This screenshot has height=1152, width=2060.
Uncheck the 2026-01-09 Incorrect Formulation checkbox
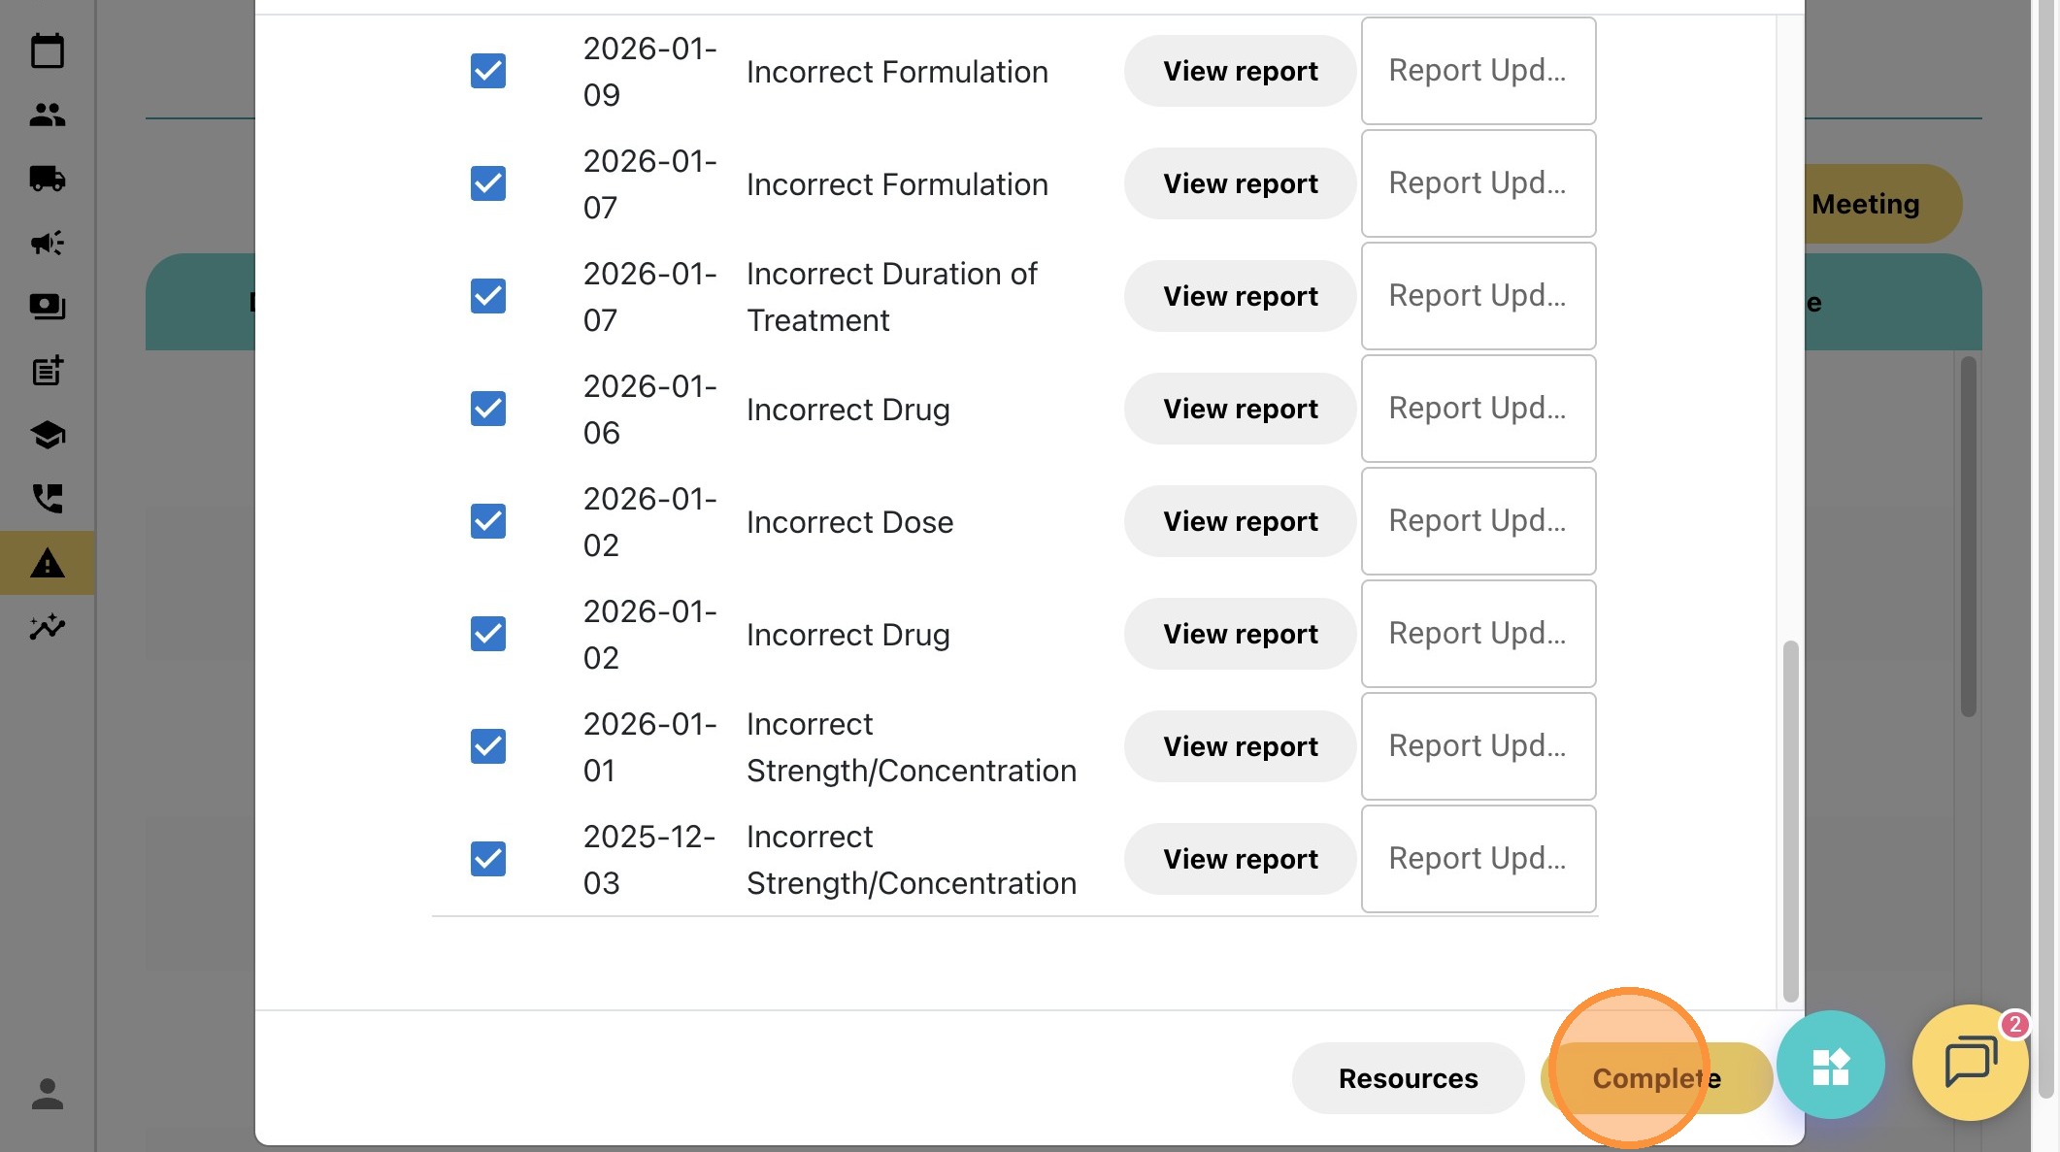click(488, 71)
